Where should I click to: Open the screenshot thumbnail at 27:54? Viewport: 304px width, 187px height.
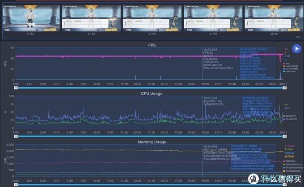pos(91,18)
